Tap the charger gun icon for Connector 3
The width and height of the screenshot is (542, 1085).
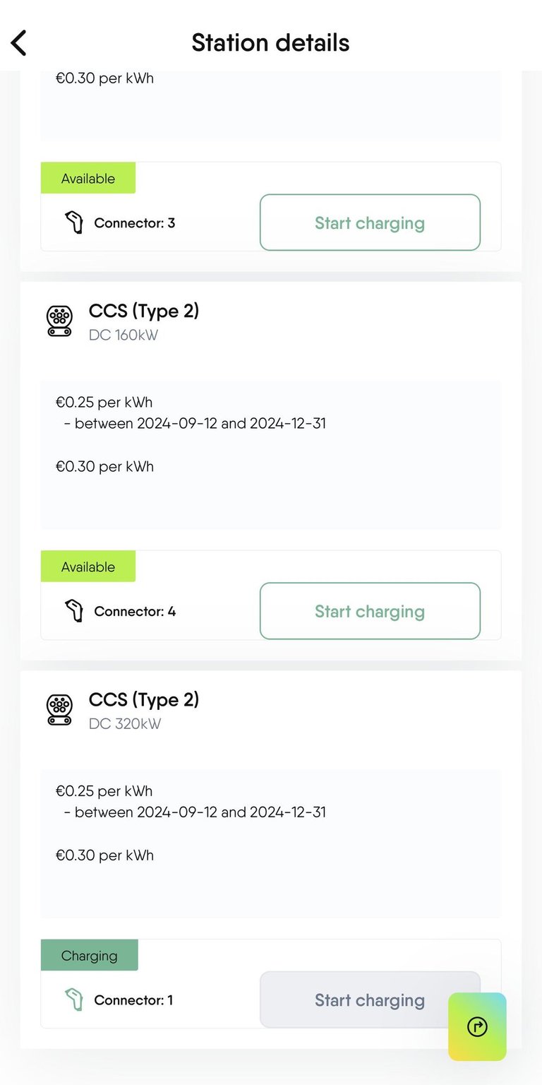(73, 223)
